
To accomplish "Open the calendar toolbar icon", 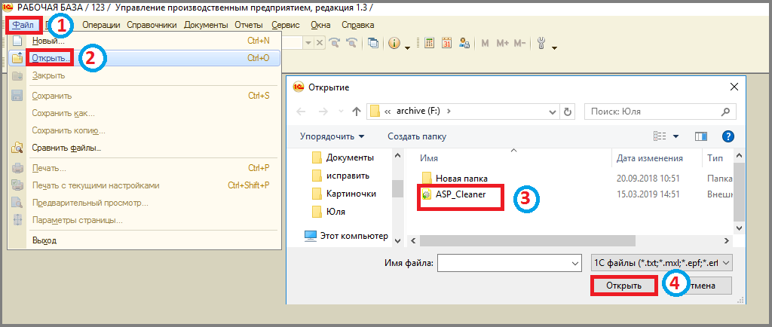I will [x=446, y=43].
